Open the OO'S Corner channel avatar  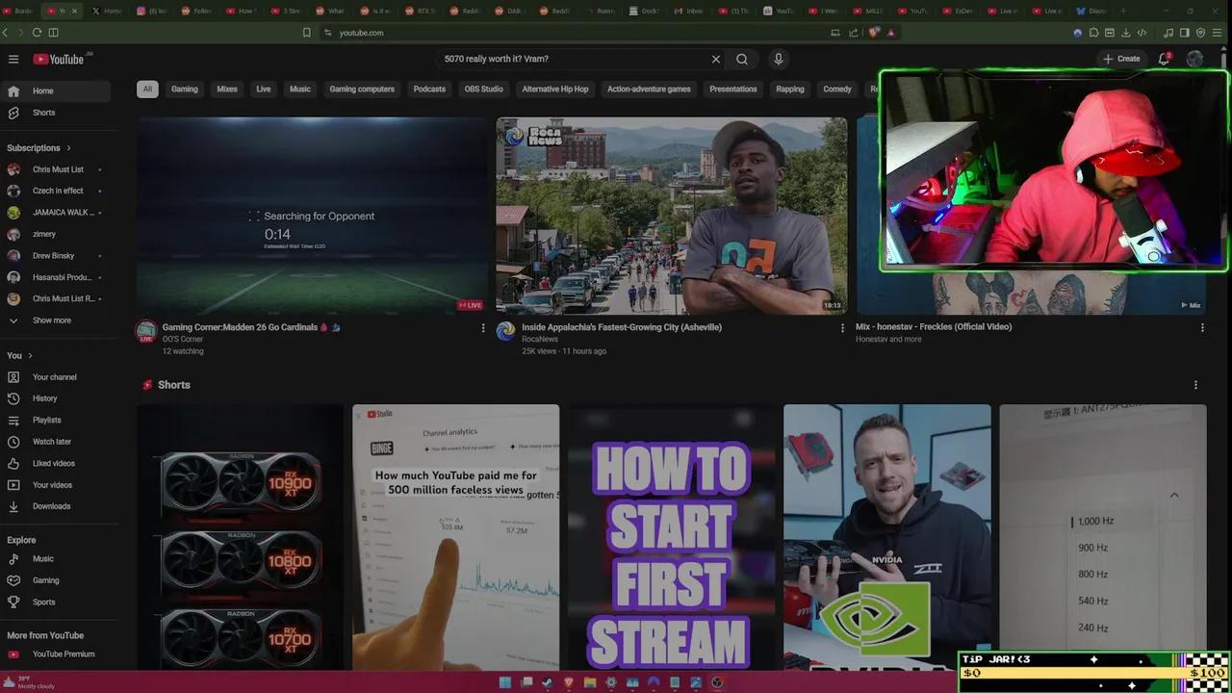pyautogui.click(x=146, y=332)
